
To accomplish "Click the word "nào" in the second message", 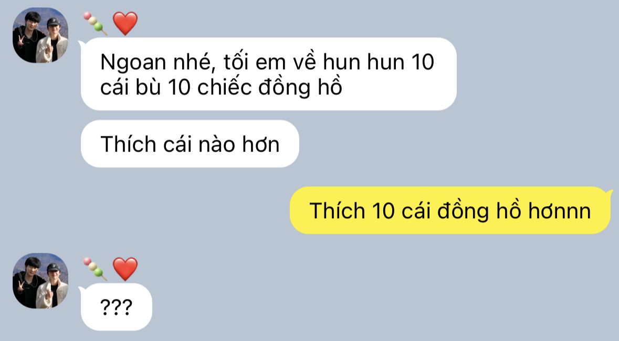I will 217,144.
